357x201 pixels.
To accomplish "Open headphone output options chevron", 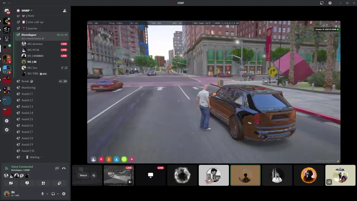I will [57, 194].
